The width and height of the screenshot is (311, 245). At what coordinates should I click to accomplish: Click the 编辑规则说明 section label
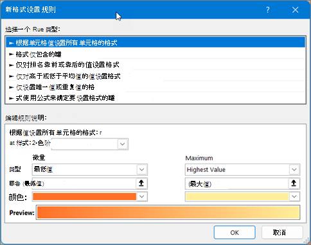pyautogui.click(x=26, y=118)
